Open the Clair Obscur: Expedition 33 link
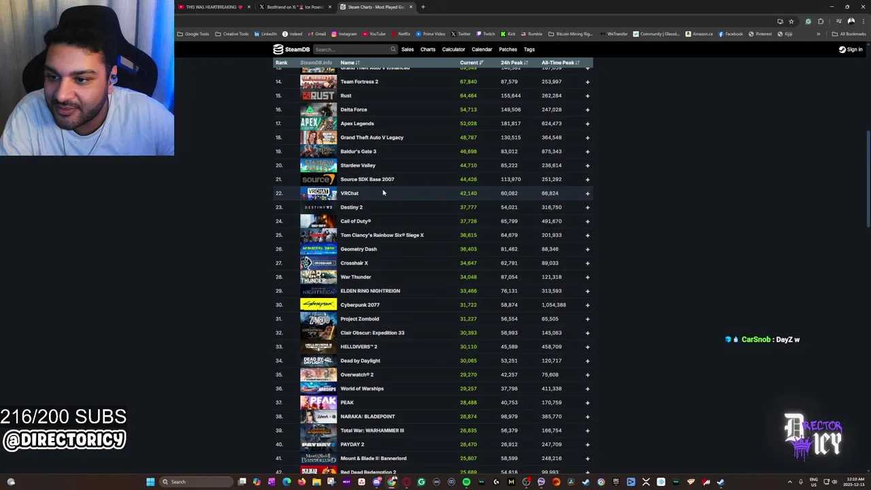The width and height of the screenshot is (871, 490). point(372,333)
